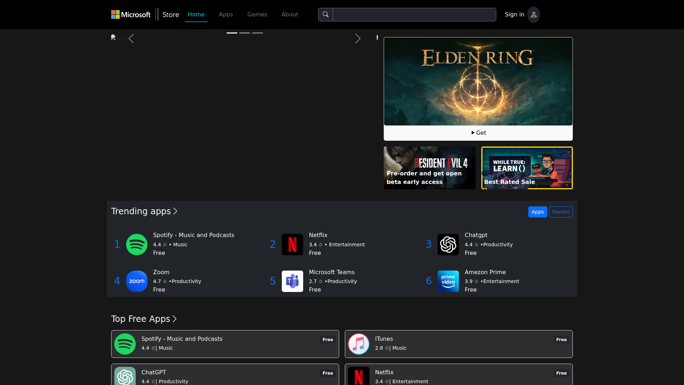Image resolution: width=684 pixels, height=385 pixels.
Task: Click rank number 1 in Trending
Action: pyautogui.click(x=117, y=245)
